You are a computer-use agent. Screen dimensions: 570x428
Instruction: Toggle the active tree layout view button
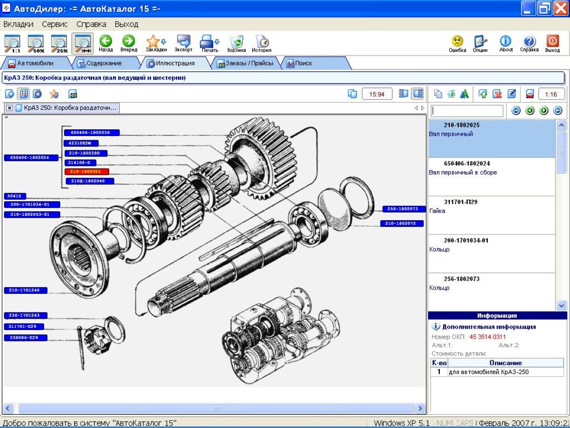(418, 94)
